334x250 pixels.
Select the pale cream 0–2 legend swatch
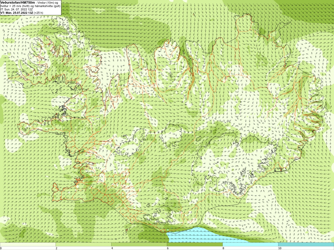click(28, 245)
